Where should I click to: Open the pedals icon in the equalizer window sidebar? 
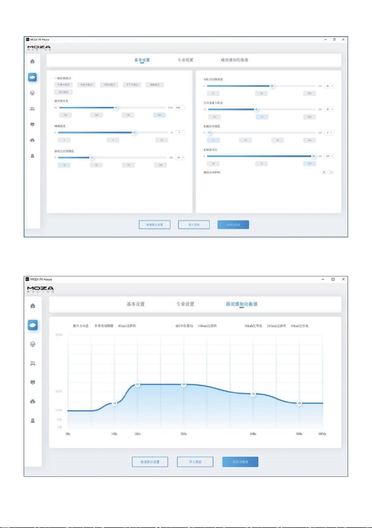coord(33,363)
